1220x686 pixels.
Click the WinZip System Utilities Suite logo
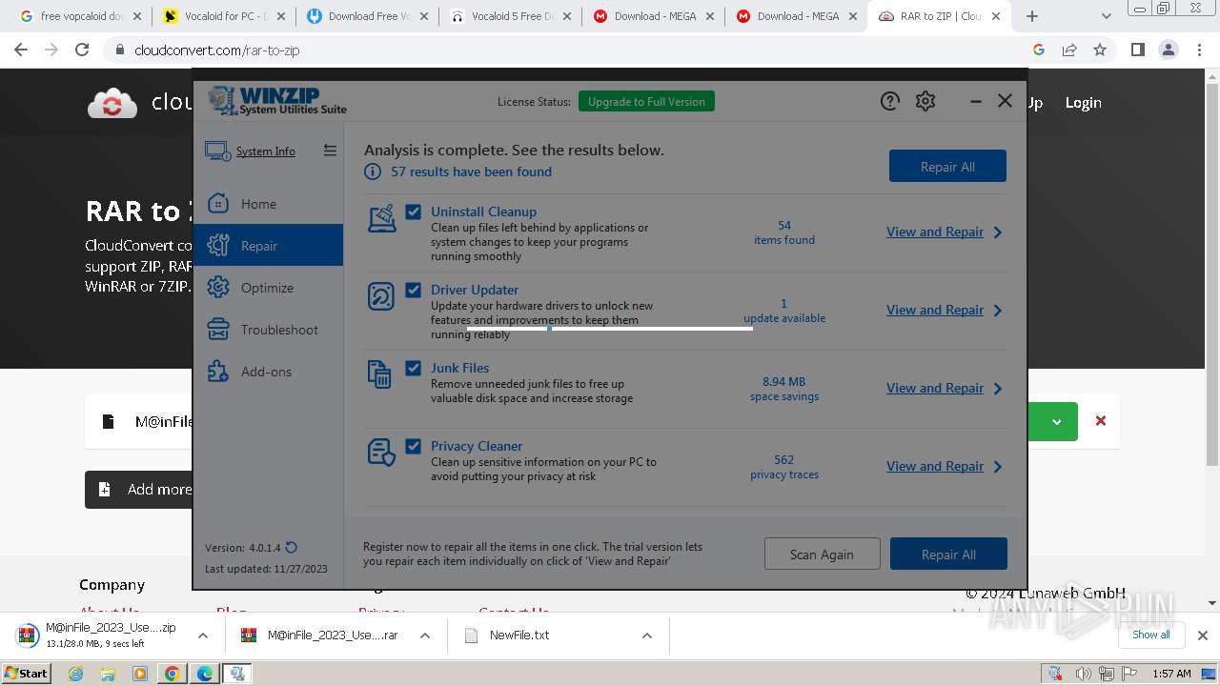pos(277,101)
